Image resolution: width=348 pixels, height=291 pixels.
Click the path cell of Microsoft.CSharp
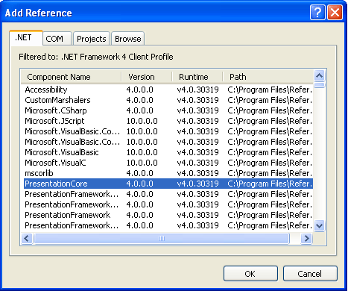pos(270,110)
